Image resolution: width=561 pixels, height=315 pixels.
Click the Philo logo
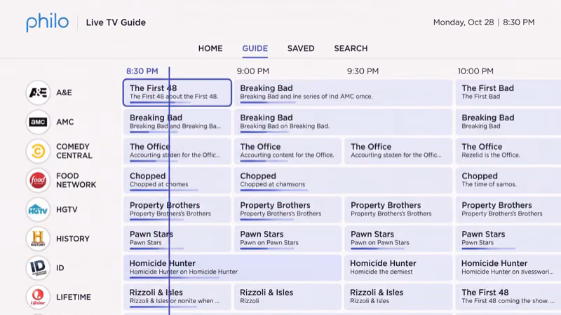[x=47, y=23]
